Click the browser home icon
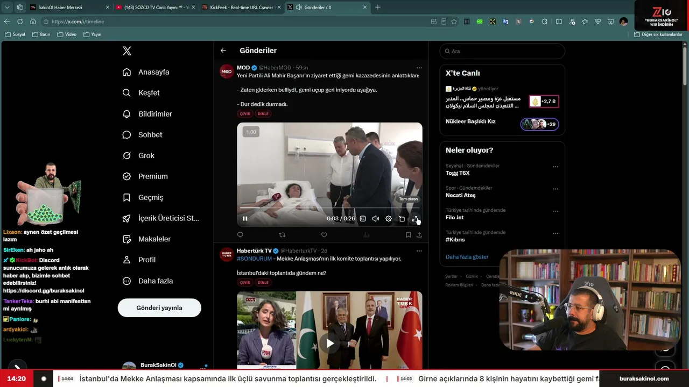Viewport: 689px width, 387px height. 33,21
